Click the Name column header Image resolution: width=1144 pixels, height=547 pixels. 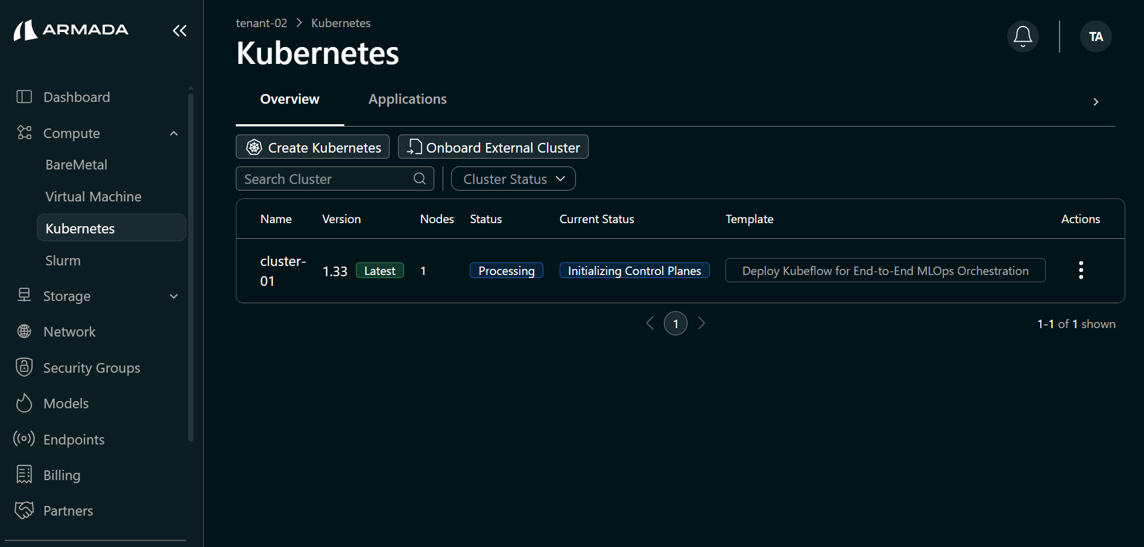276,219
